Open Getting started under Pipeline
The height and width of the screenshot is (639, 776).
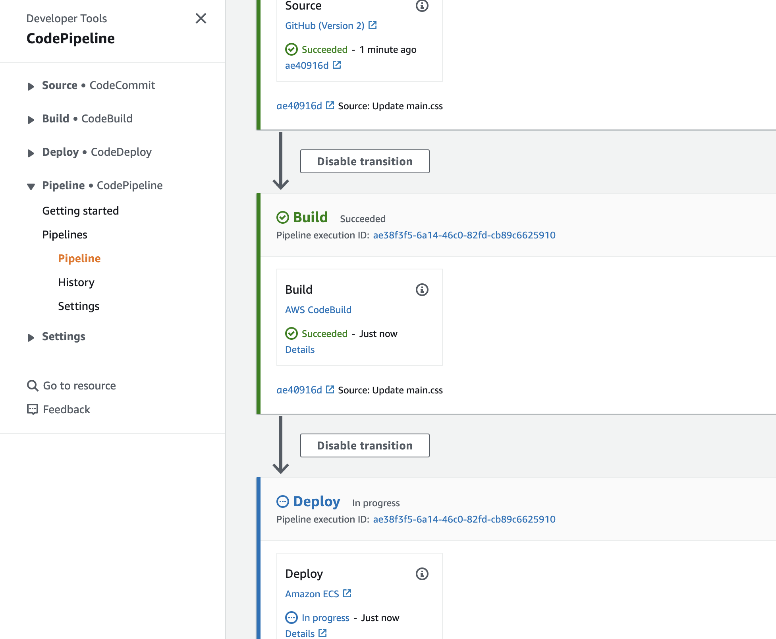(81, 211)
